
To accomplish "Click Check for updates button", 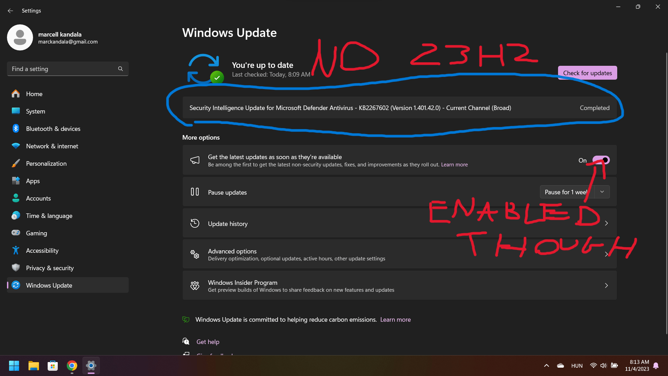I will click(x=587, y=72).
